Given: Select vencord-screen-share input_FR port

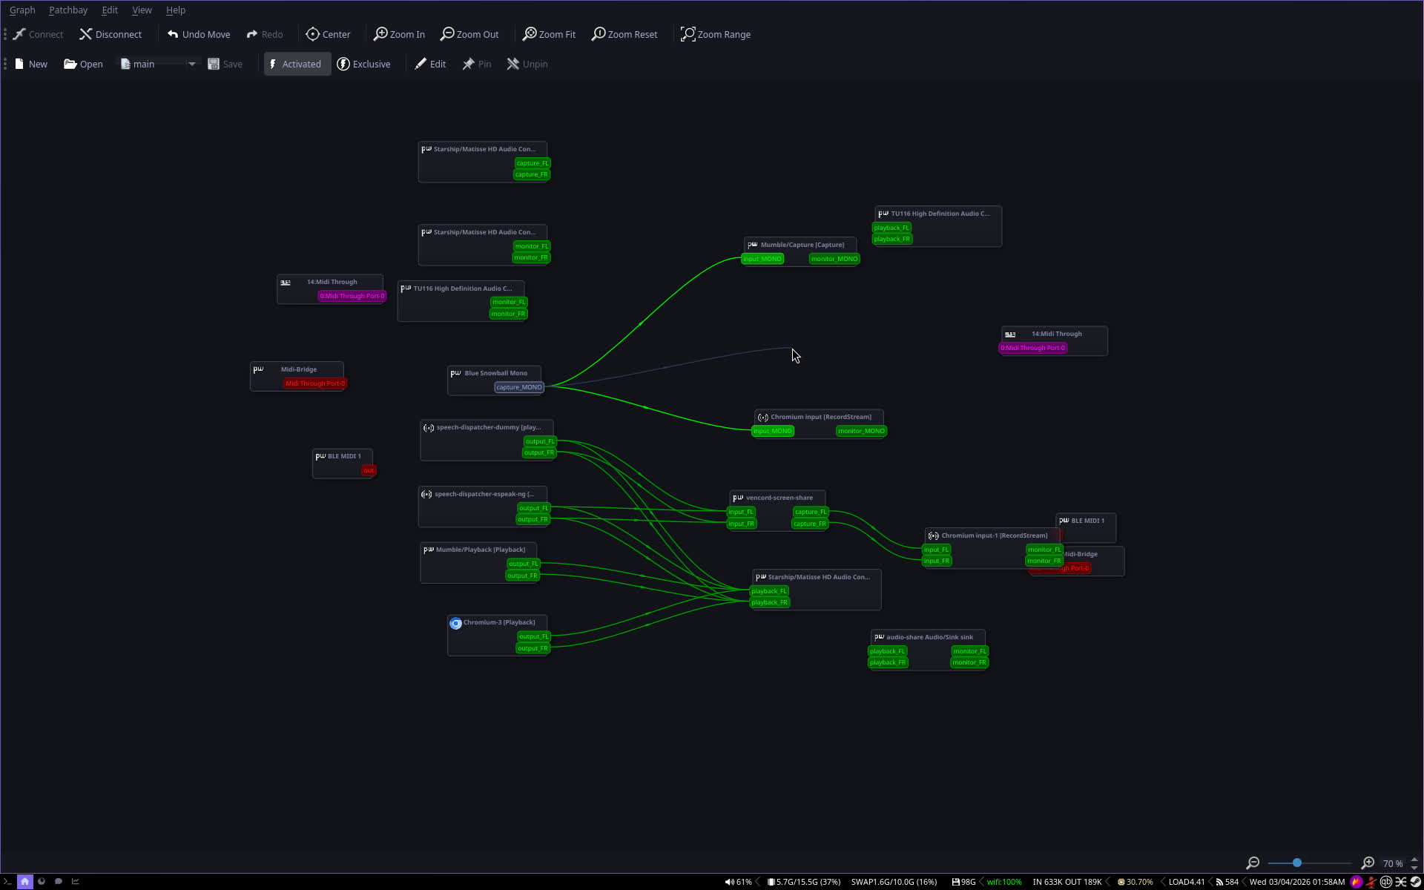Looking at the screenshot, I should click(x=741, y=524).
